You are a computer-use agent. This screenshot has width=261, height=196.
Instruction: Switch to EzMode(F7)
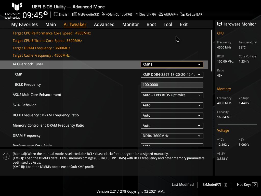point(215,185)
